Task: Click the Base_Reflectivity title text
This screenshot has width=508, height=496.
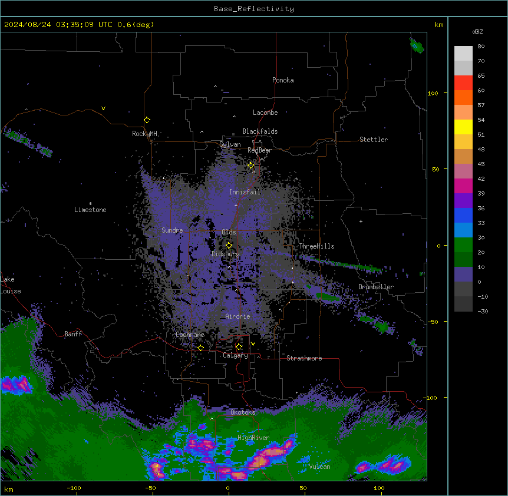Action: pyautogui.click(x=254, y=9)
